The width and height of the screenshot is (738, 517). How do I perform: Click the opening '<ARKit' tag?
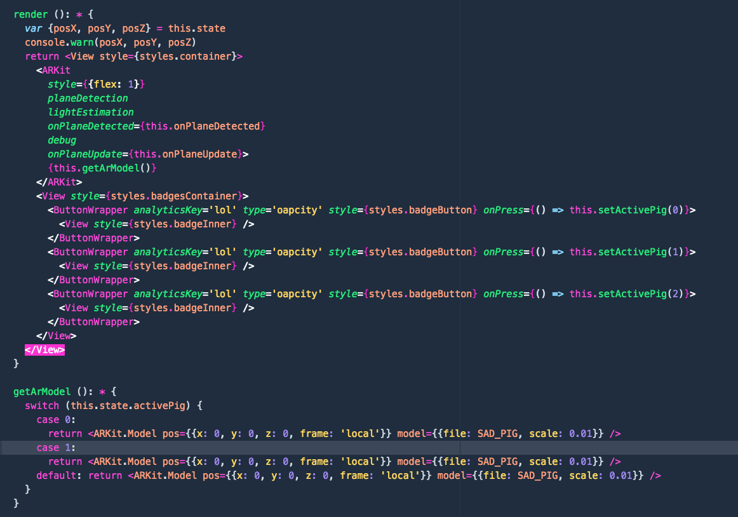[53, 70]
